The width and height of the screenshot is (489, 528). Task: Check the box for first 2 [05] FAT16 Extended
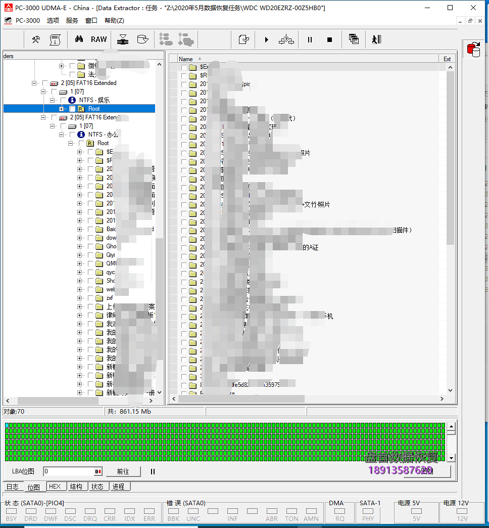click(45, 83)
